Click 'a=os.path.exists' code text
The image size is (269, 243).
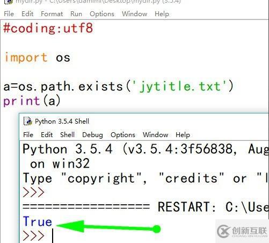63,87
